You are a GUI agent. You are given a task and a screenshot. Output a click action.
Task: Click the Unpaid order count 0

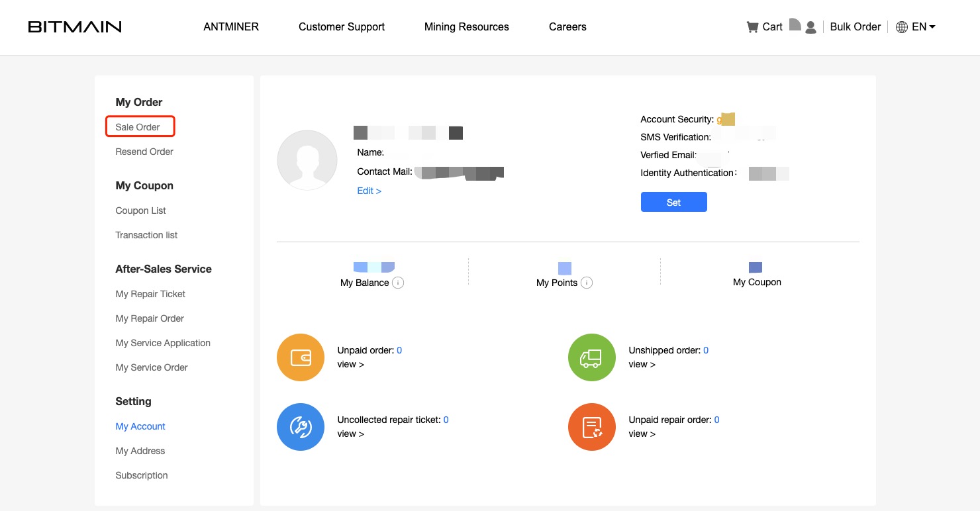tap(399, 350)
